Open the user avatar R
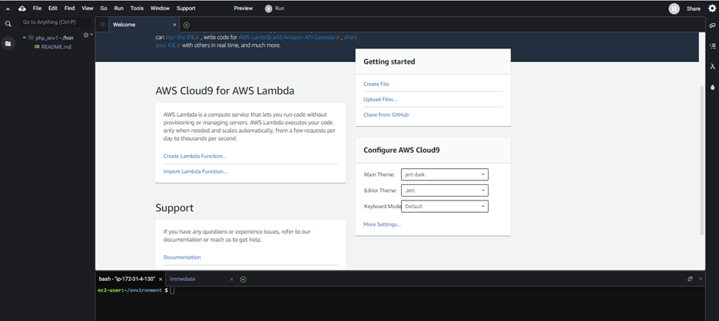Screen dimensions: 719x321 point(674,8)
